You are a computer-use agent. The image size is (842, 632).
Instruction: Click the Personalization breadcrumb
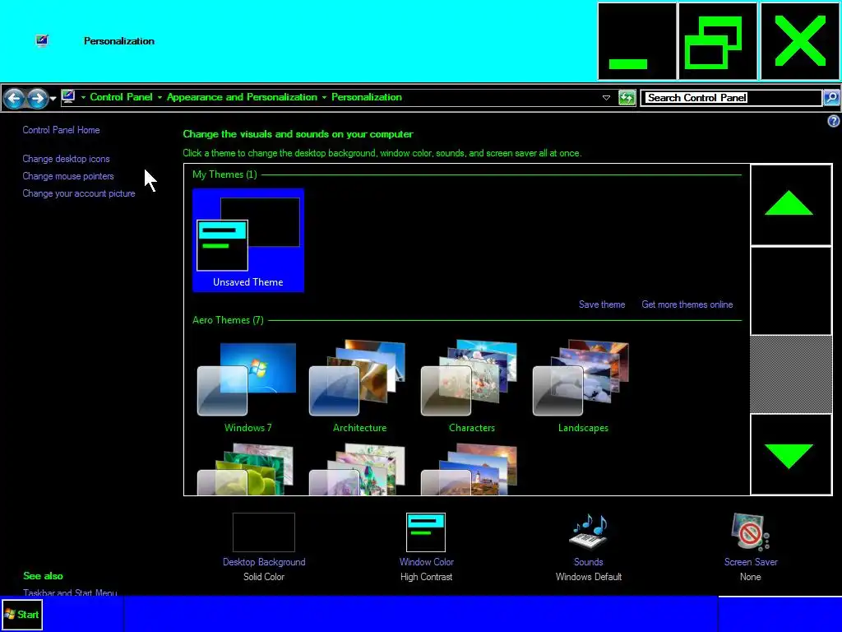coord(367,97)
